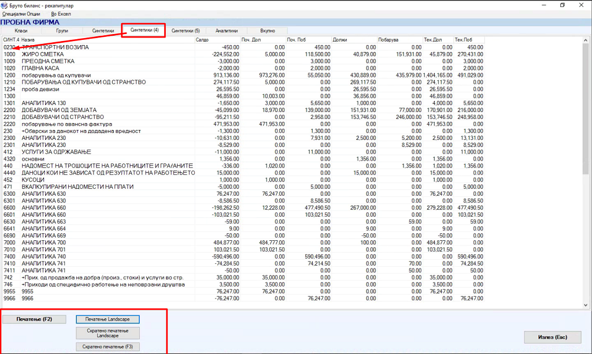Viewport: 592px width, 354px height.
Task: Open the Вкупно tab
Action: [268, 30]
